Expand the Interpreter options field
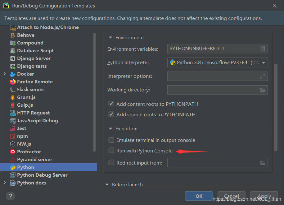Screen dimensions: 284x205 tap(263, 76)
